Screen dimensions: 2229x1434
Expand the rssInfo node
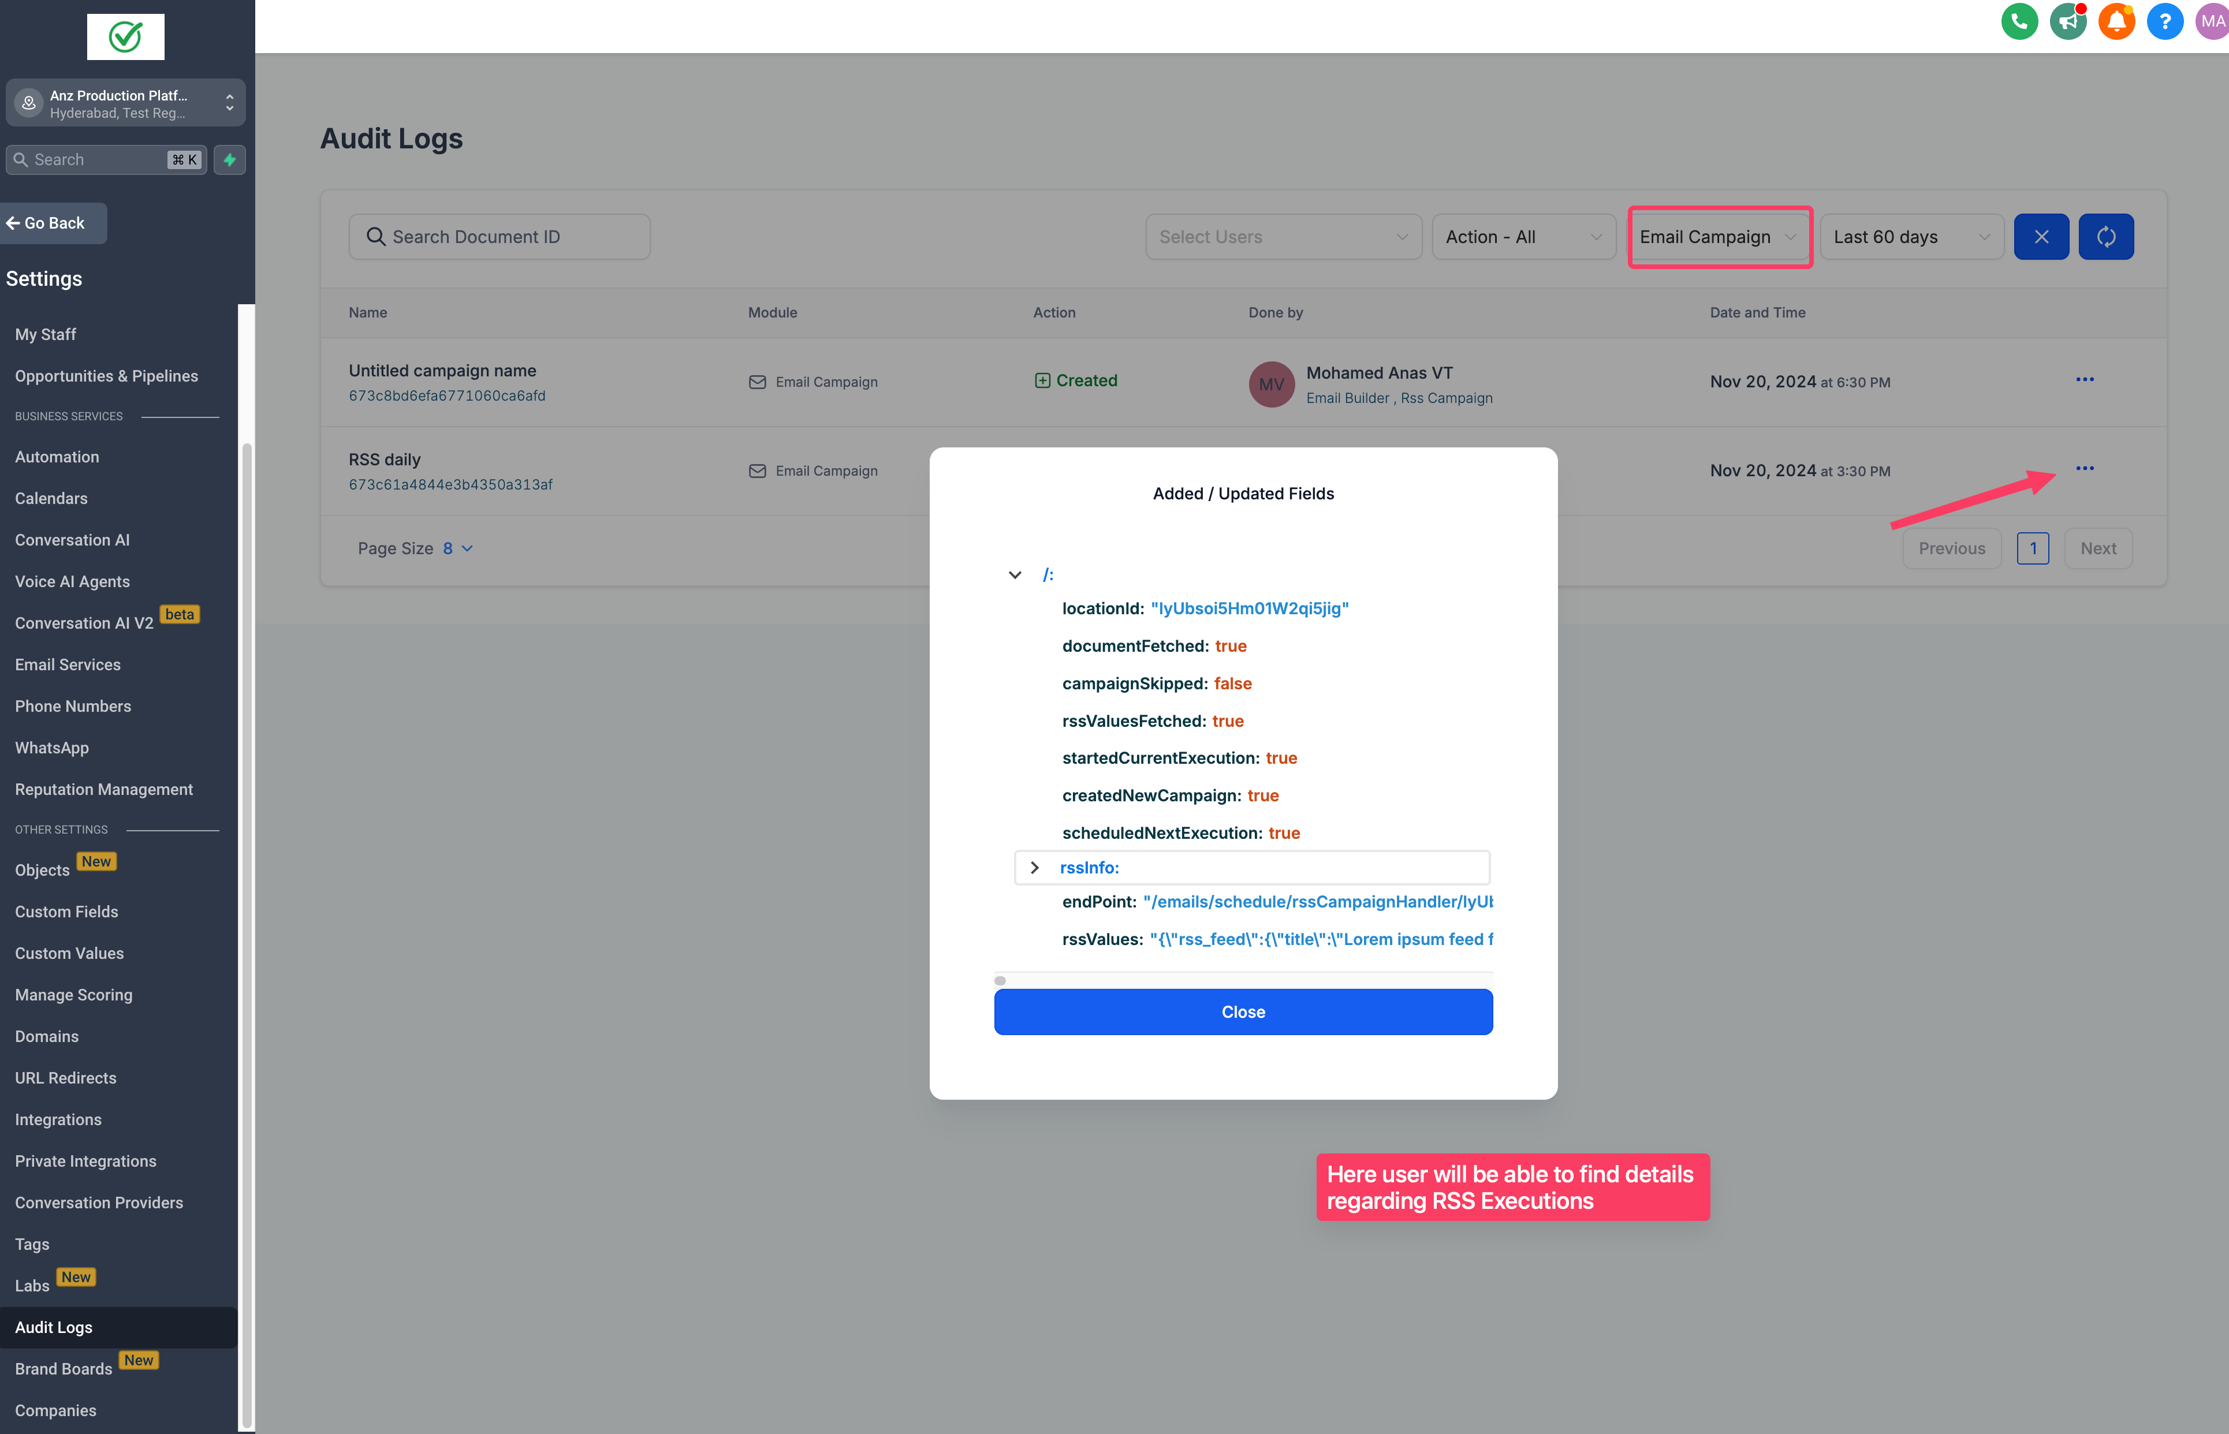tap(1034, 868)
